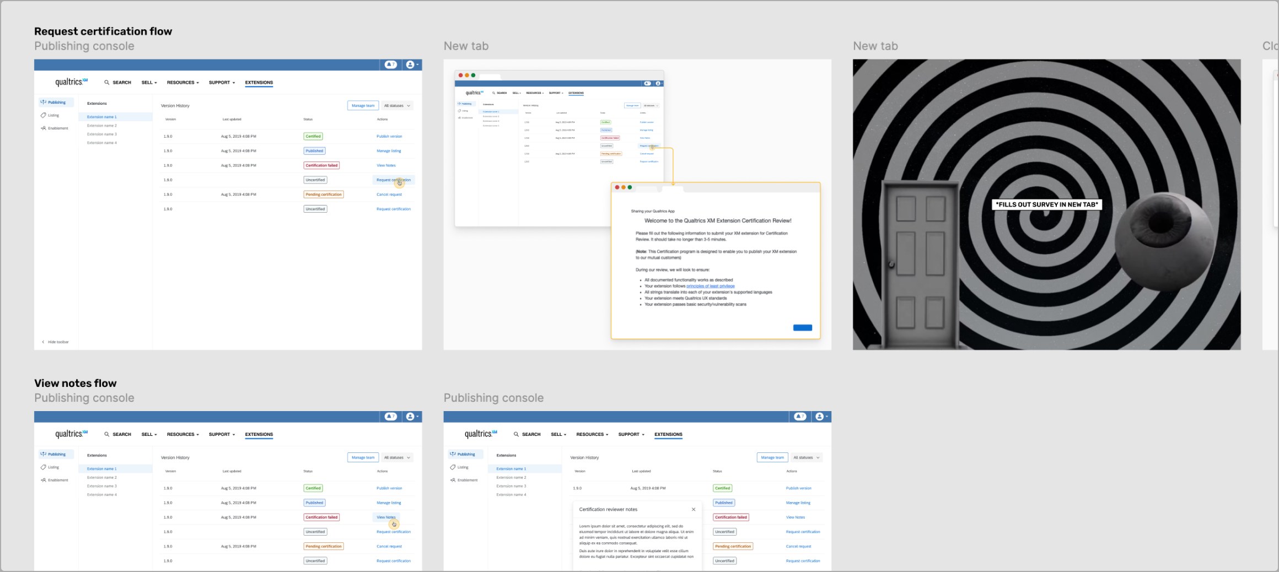Close the Certification reviewer notes popup
The width and height of the screenshot is (1279, 572).
694,509
